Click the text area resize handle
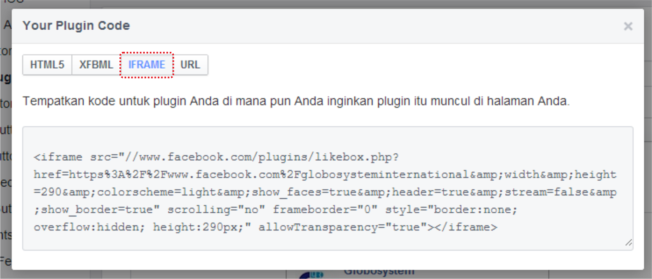 pos(629,243)
